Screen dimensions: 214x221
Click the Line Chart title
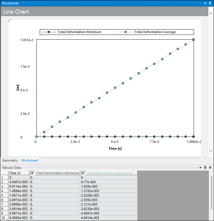pyautogui.click(x=16, y=12)
